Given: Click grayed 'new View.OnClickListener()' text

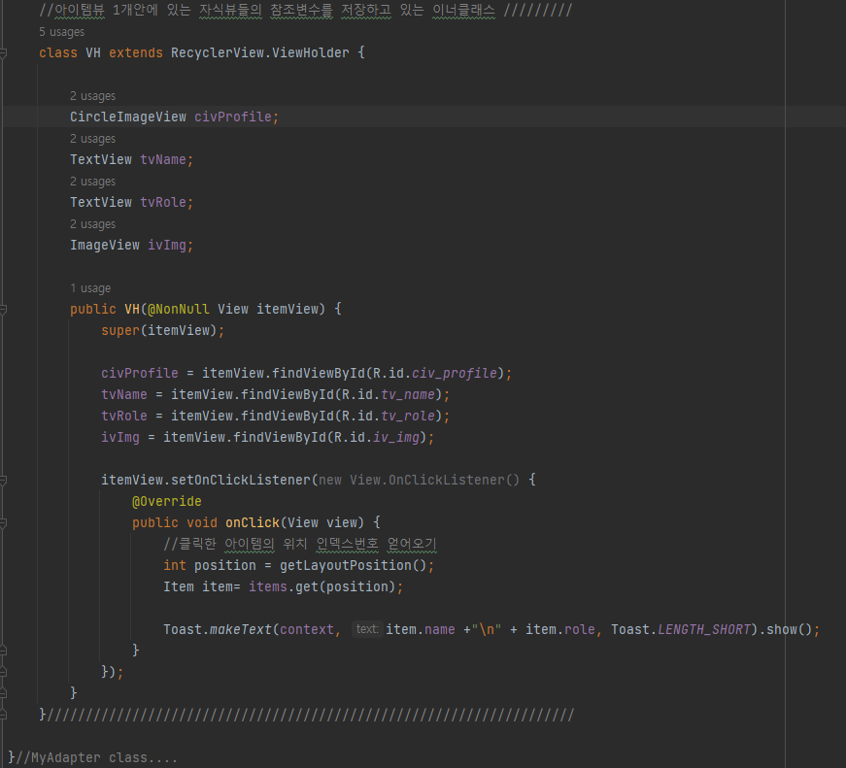Looking at the screenshot, I should coord(420,480).
